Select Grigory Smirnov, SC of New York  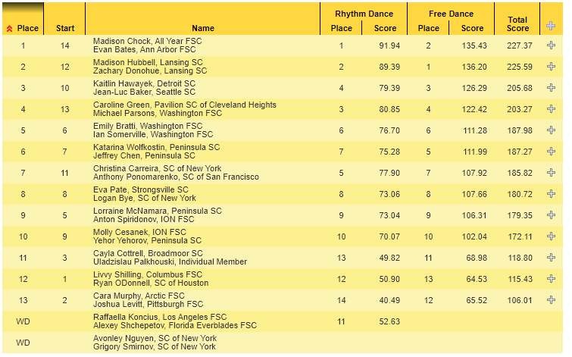click(155, 346)
